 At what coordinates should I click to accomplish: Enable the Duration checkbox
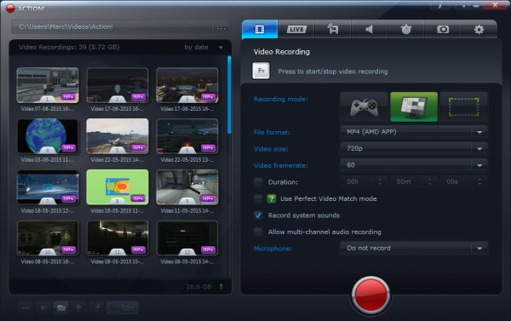click(258, 182)
